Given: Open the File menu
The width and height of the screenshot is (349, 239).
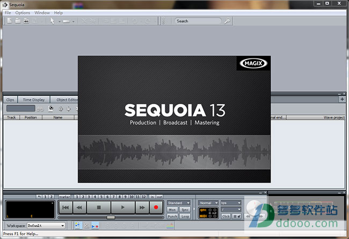Looking at the screenshot, I should tap(8, 13).
